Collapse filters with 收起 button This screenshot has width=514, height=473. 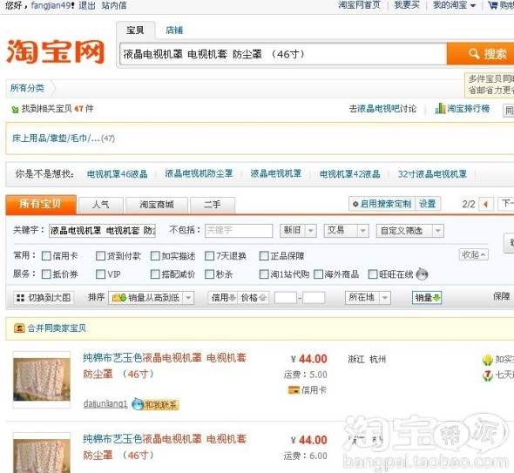[x=473, y=254]
